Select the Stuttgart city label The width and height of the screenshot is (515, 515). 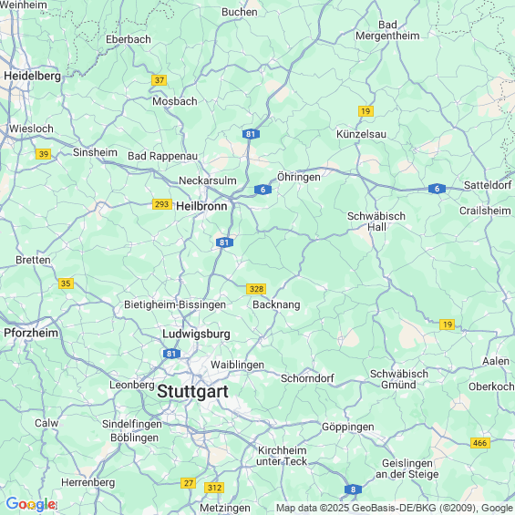click(193, 392)
